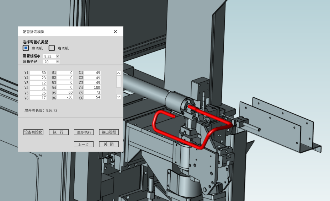Go back with the 上一步 button
The image size is (330, 201).
click(84, 144)
